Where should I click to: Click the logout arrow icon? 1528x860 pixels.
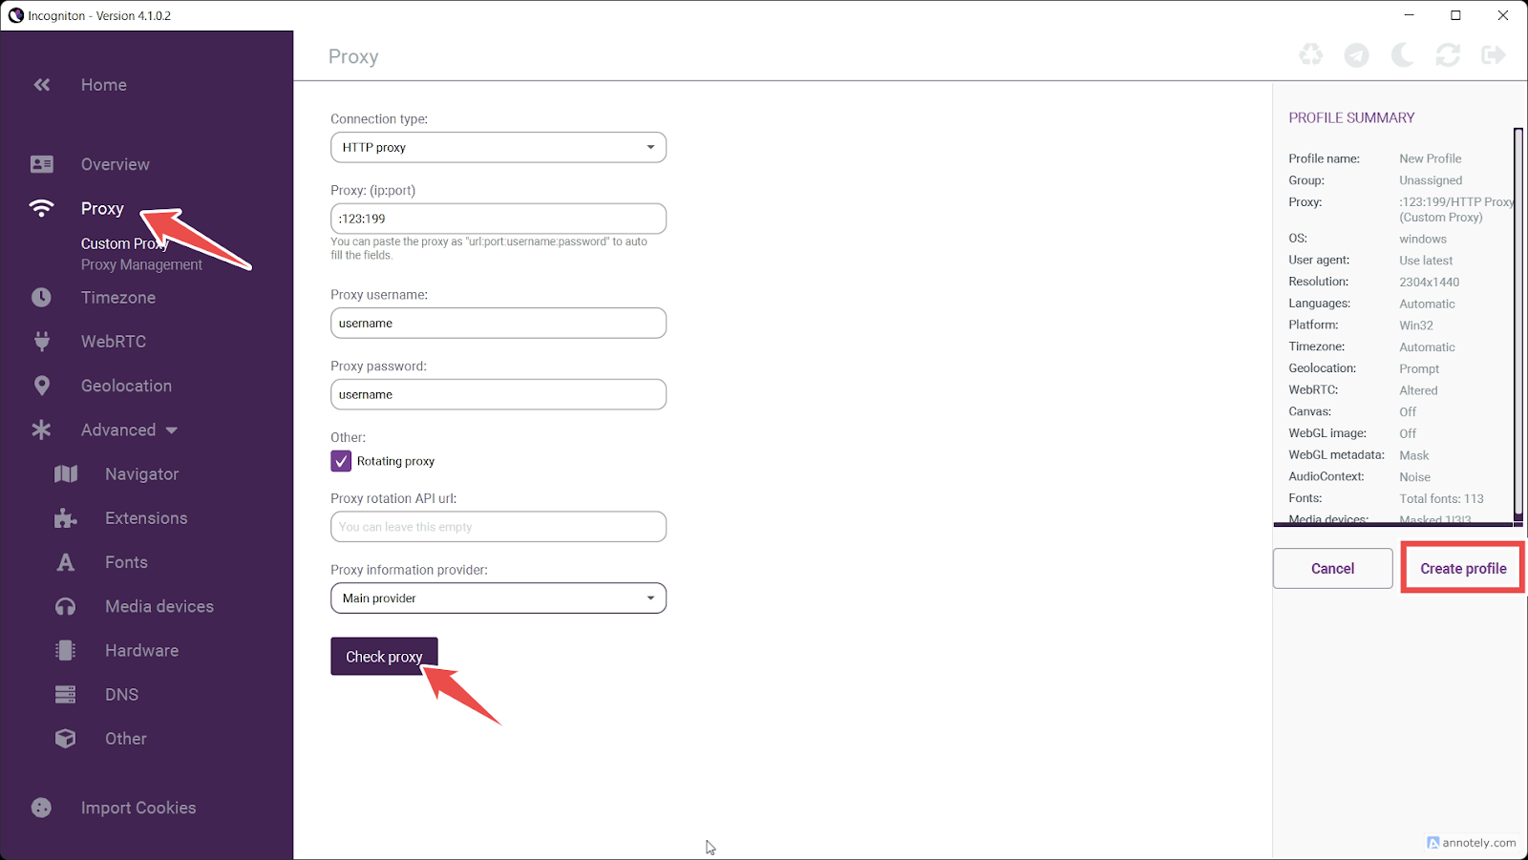point(1494,55)
